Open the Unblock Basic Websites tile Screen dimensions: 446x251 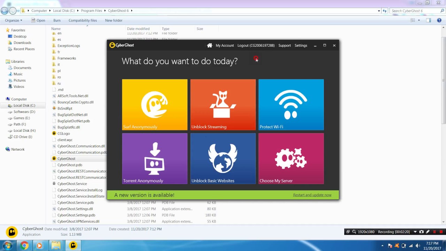[223, 159]
